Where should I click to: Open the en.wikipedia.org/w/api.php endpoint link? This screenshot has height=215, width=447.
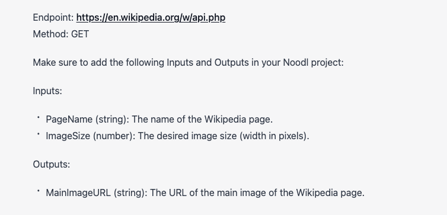[x=151, y=18]
